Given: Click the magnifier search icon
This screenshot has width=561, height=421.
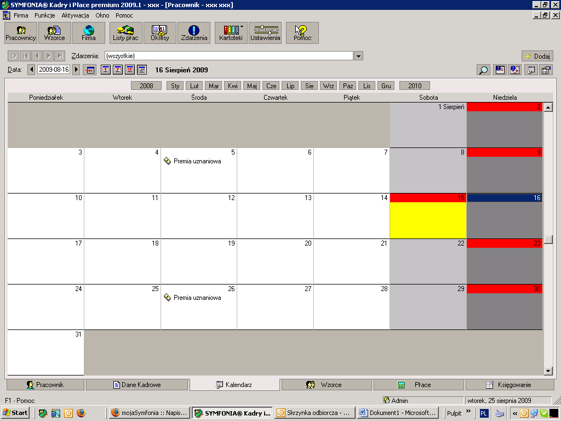Looking at the screenshot, I should [x=483, y=70].
